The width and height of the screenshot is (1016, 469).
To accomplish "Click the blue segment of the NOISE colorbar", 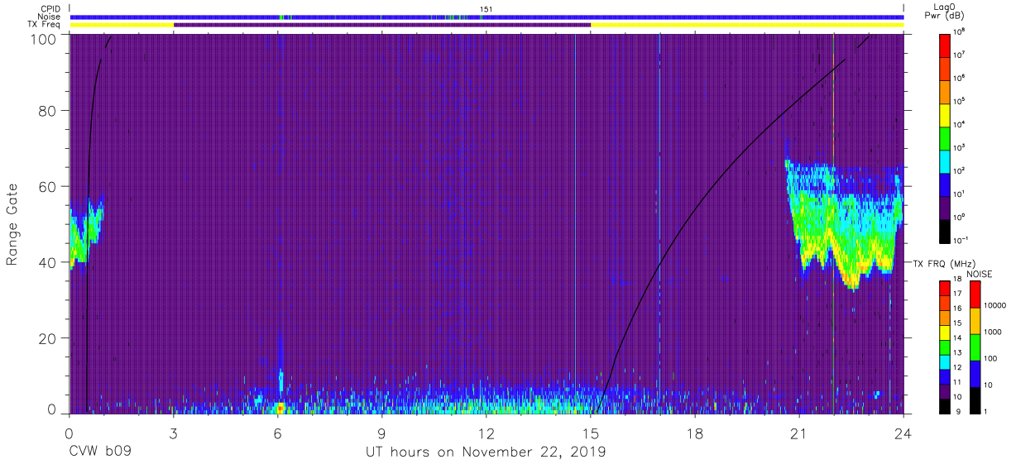I will click(974, 374).
